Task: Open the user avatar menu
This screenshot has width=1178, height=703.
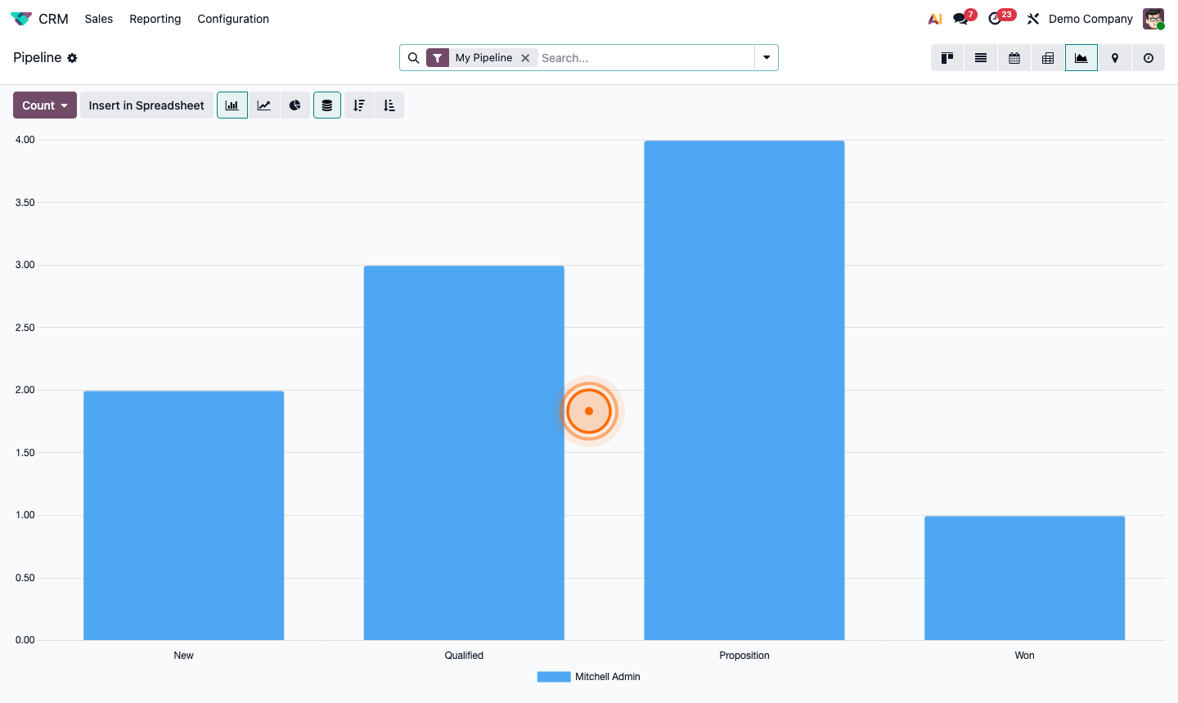Action: pos(1153,18)
